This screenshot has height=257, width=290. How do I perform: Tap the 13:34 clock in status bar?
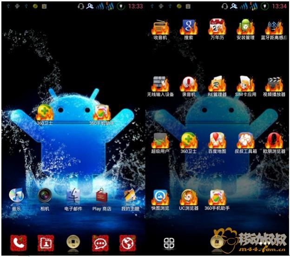(279, 6)
